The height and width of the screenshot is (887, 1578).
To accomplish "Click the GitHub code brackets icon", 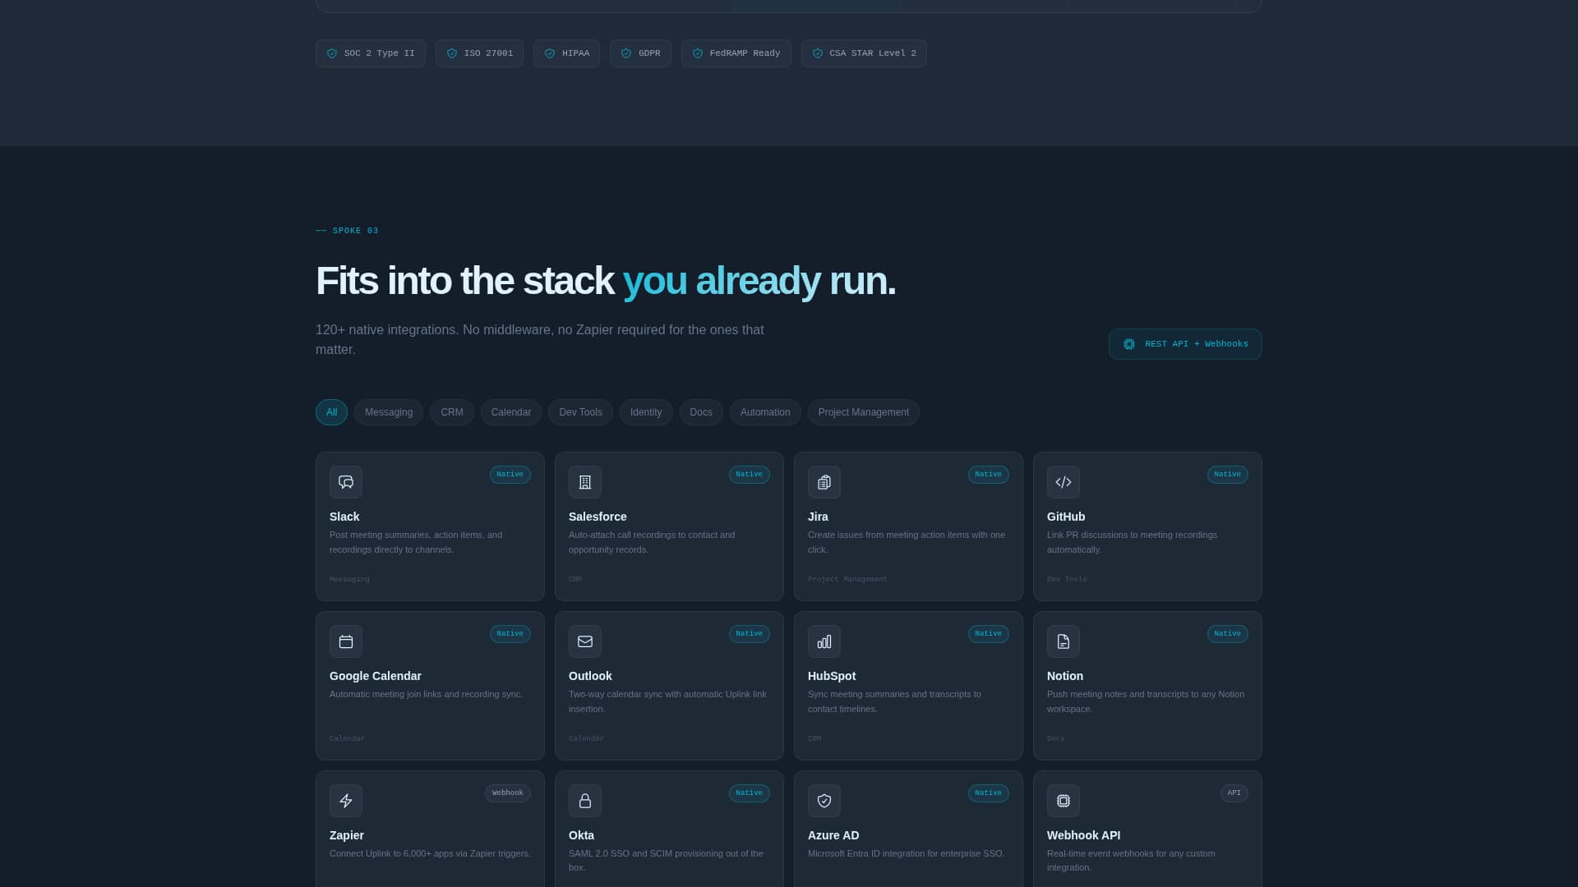I will click(1064, 482).
